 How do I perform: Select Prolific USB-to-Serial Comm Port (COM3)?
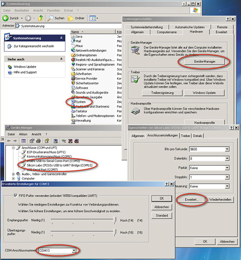[53, 161]
